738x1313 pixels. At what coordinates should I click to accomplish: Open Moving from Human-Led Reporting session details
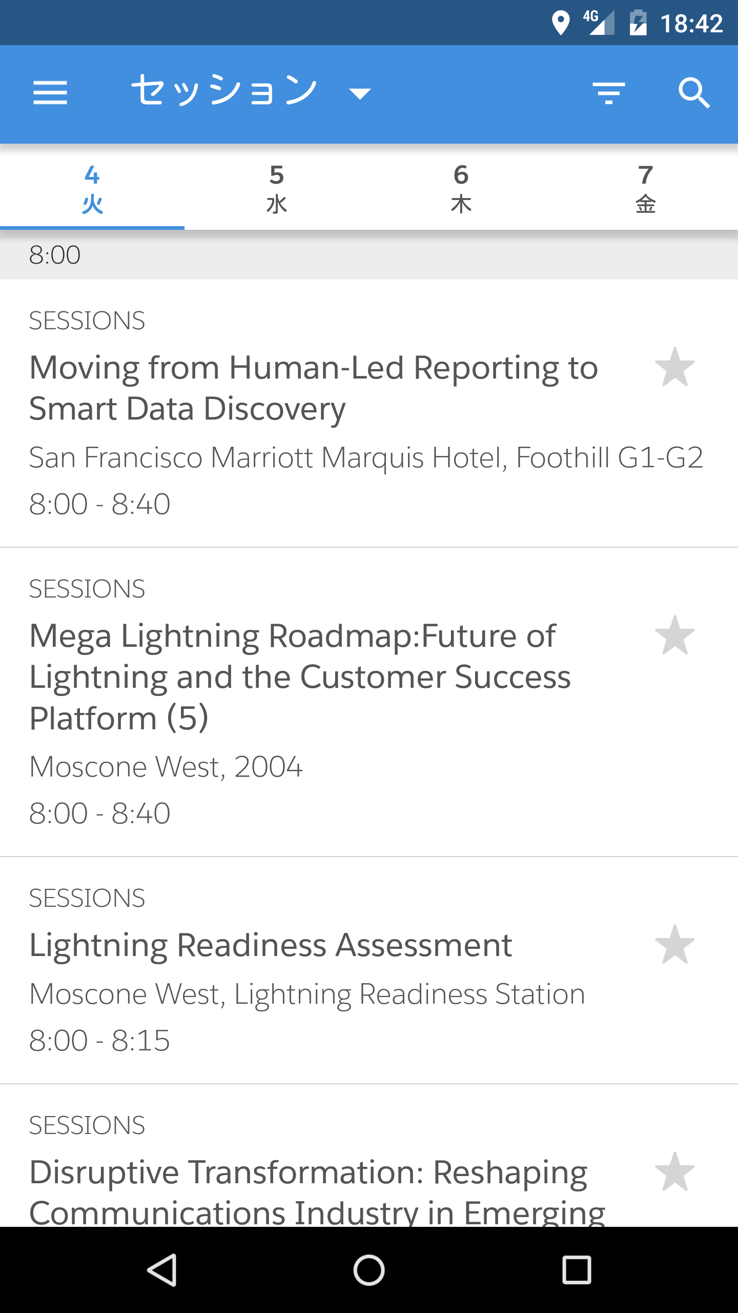click(x=369, y=413)
